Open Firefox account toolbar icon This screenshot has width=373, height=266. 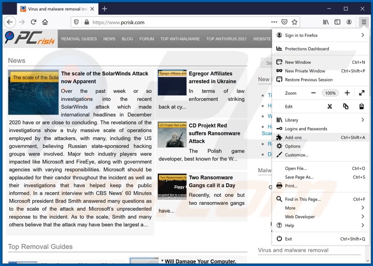pyautogui.click(x=349, y=22)
